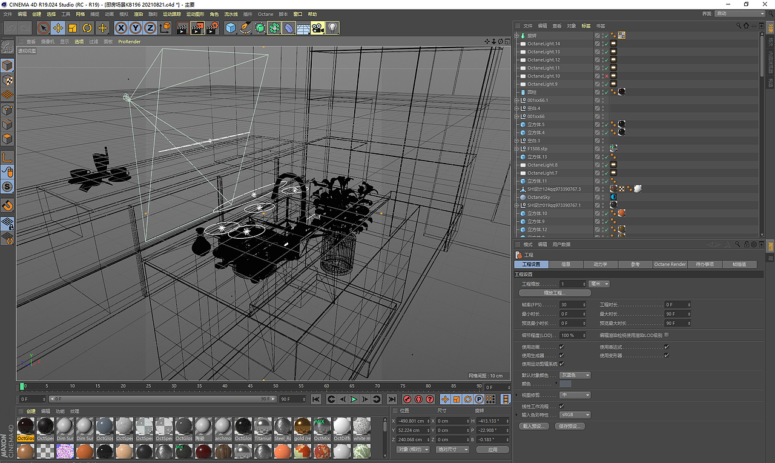Uncheck the 线性工作流程 checkbox
Image resolution: width=775 pixels, height=463 pixels.
pyautogui.click(x=562, y=406)
